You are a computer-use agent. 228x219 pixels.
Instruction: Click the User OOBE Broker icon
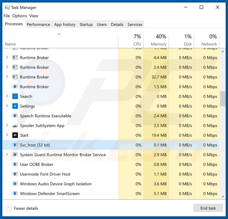tap(15, 164)
